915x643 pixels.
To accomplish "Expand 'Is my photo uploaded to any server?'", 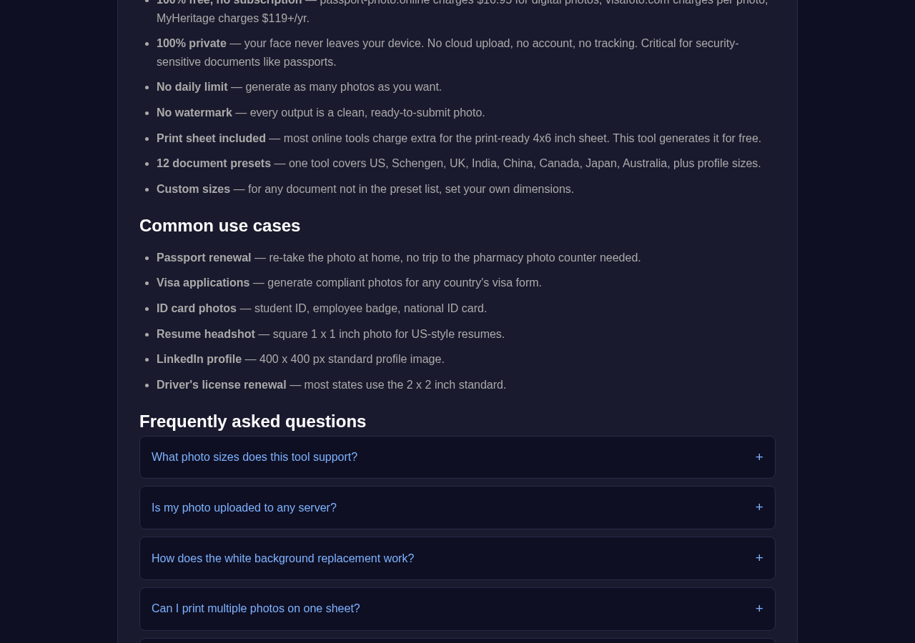I will click(x=457, y=508).
